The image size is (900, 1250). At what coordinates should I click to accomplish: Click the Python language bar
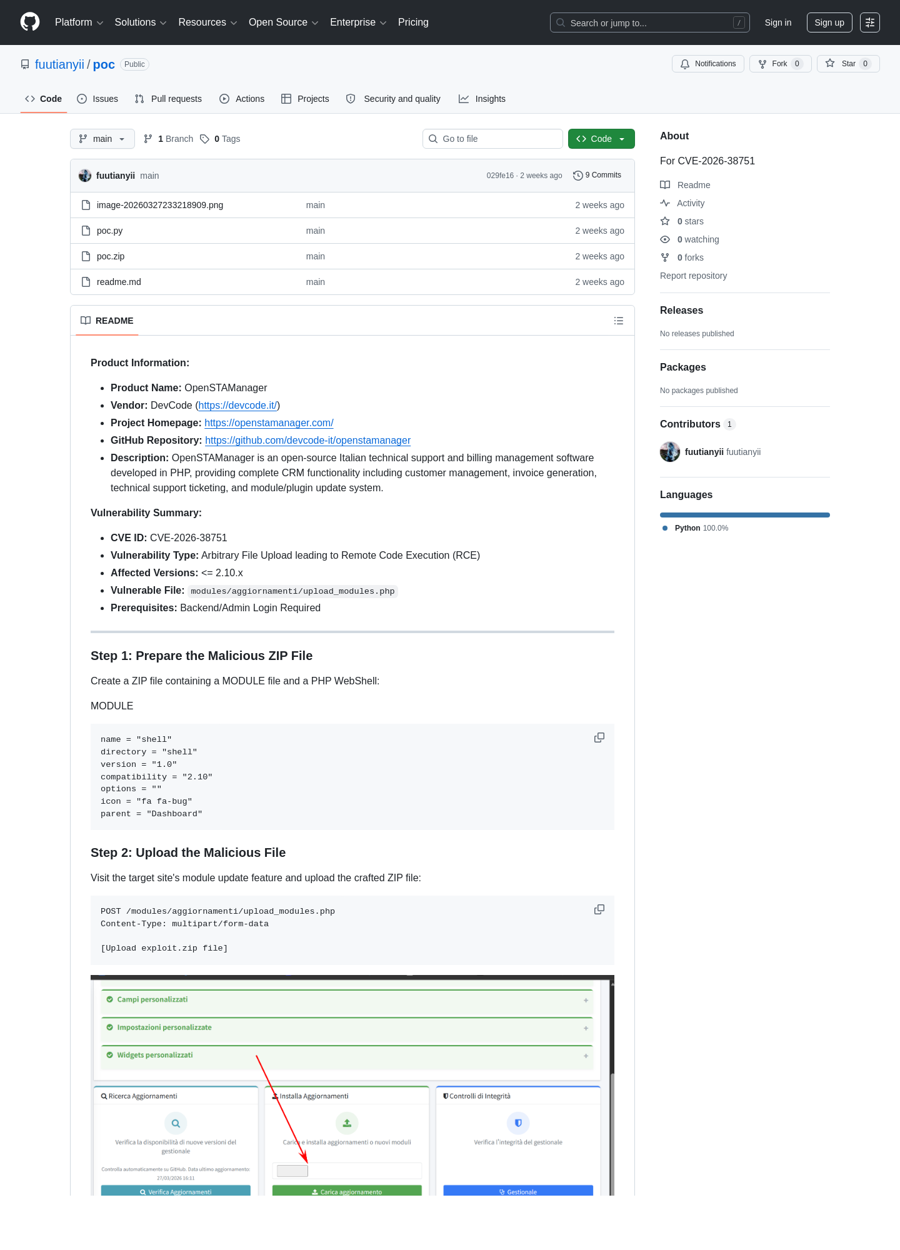tap(745, 515)
